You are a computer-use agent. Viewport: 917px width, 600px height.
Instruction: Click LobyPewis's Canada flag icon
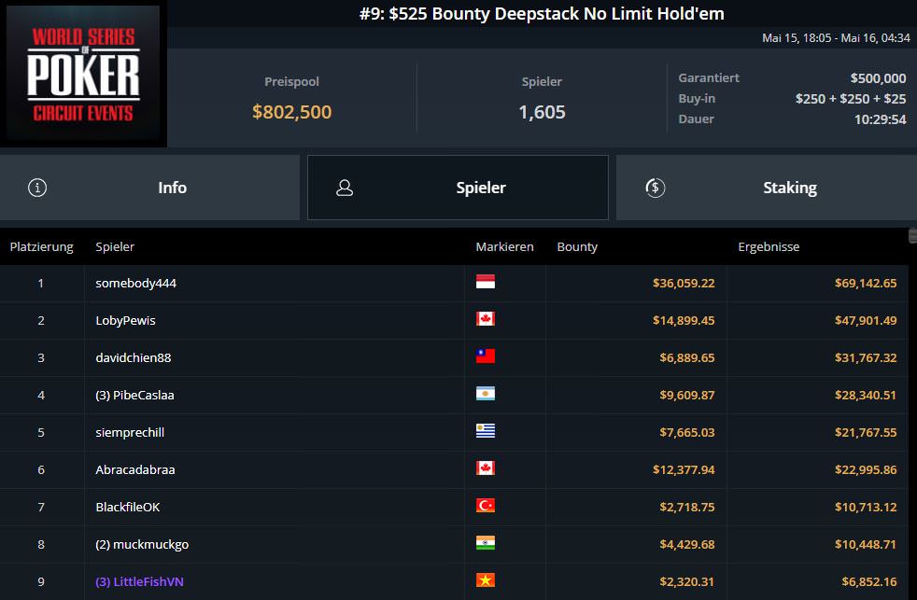point(485,319)
